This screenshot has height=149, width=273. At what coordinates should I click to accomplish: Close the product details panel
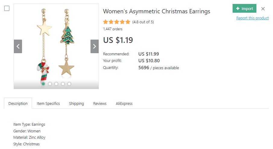point(263,9)
